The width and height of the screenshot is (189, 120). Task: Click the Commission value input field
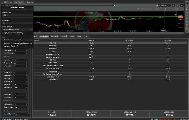(17, 23)
